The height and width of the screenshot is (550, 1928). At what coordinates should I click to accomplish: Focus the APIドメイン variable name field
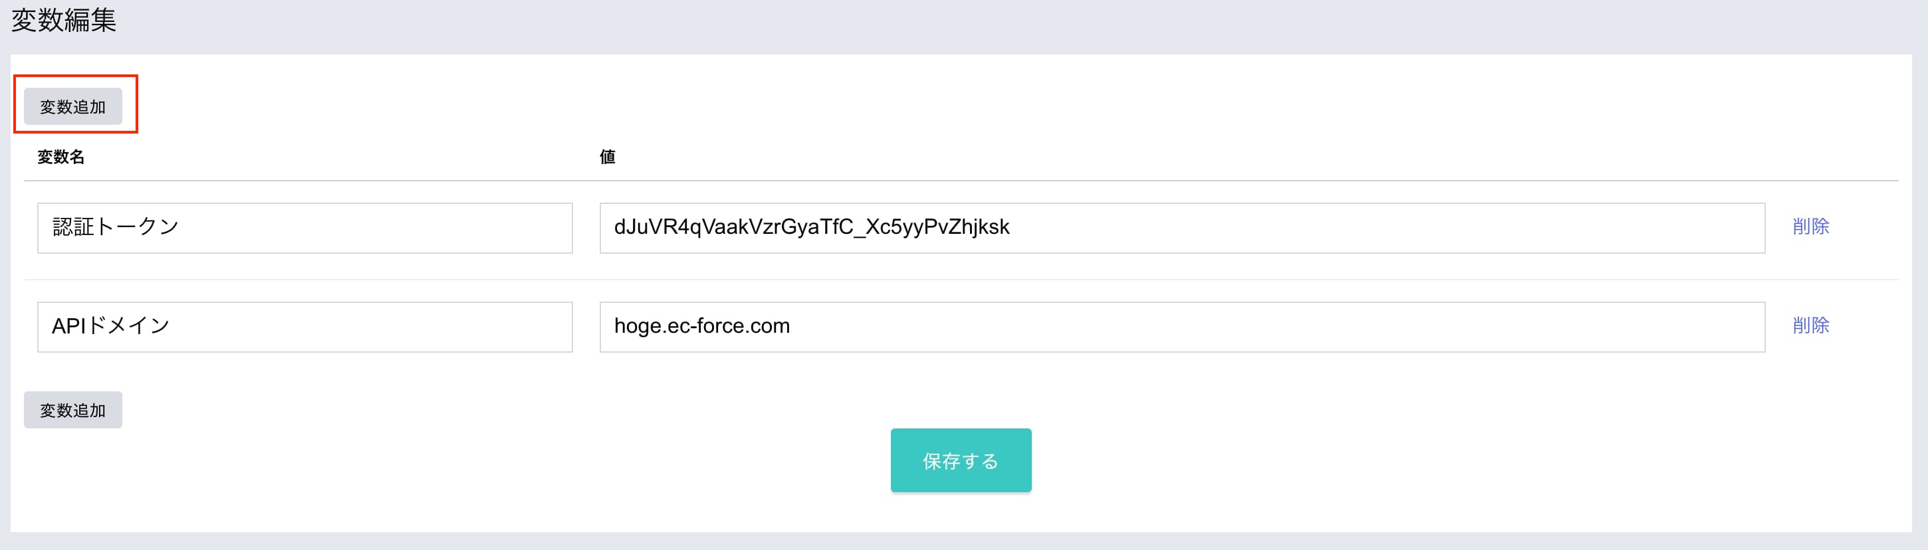point(304,327)
